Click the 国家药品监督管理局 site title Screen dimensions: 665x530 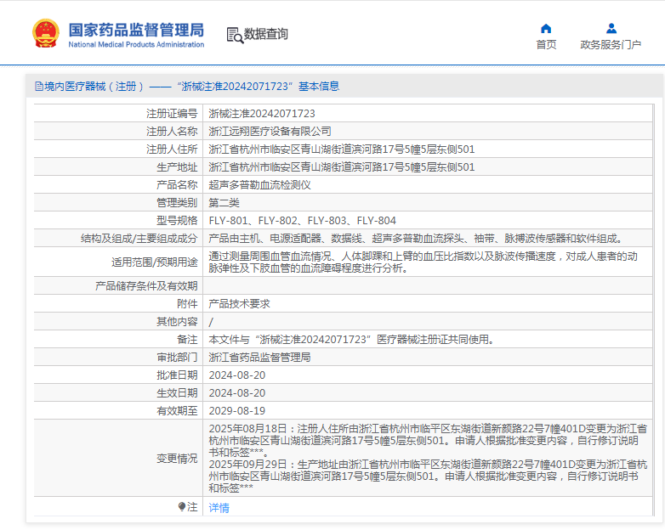(x=136, y=29)
